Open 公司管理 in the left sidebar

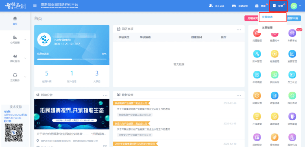click(x=15, y=40)
